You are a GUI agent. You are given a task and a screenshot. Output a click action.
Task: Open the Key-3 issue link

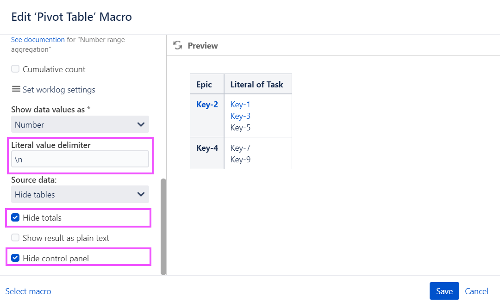click(240, 116)
